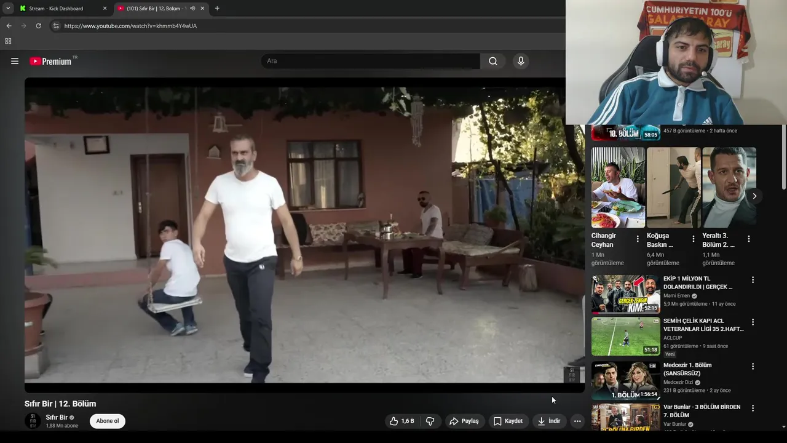Open site information icon in address bar

tap(56, 26)
